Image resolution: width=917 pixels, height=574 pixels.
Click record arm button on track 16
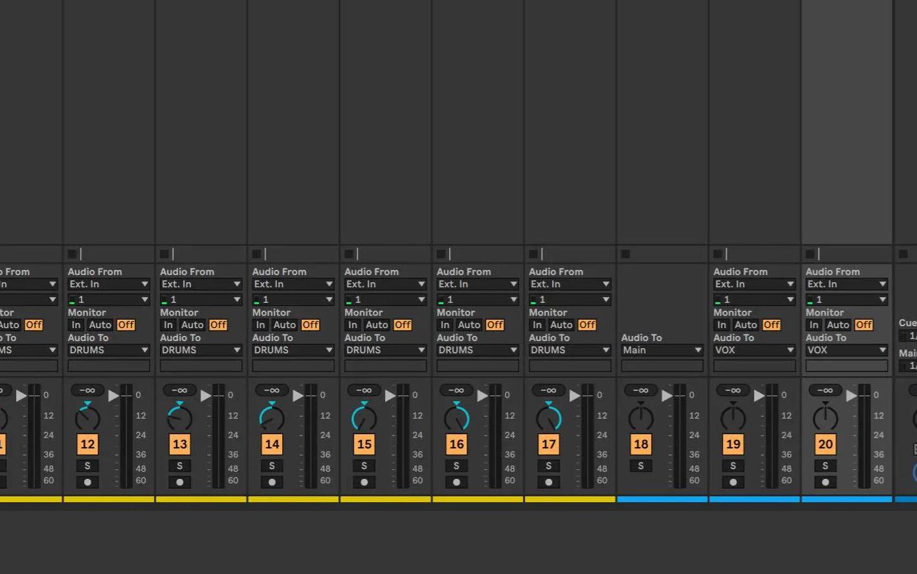[x=456, y=482]
